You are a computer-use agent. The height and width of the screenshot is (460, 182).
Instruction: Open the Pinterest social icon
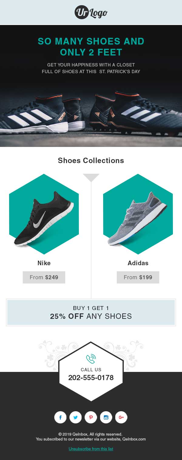(91, 417)
